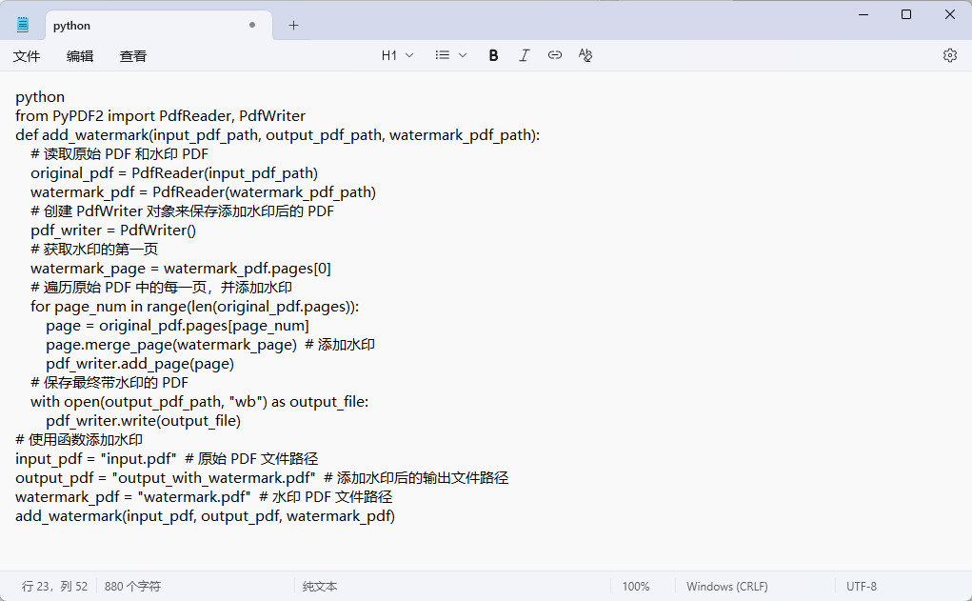Click the UTF-8 encoding indicator
The height and width of the screenshot is (601, 972).
tap(862, 586)
